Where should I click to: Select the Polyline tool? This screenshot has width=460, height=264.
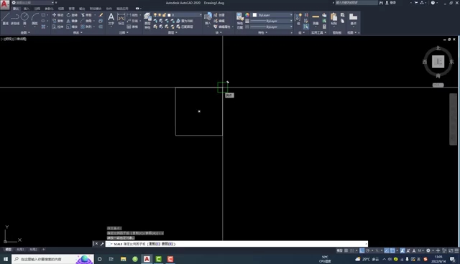15,19
